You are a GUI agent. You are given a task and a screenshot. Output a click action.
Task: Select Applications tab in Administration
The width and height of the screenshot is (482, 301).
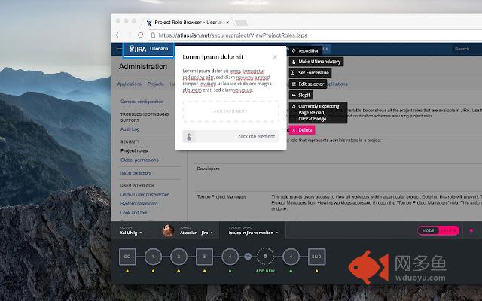click(130, 84)
